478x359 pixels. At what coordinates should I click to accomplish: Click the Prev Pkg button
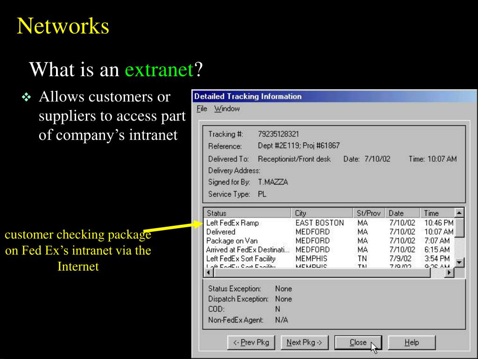pyautogui.click(x=251, y=343)
